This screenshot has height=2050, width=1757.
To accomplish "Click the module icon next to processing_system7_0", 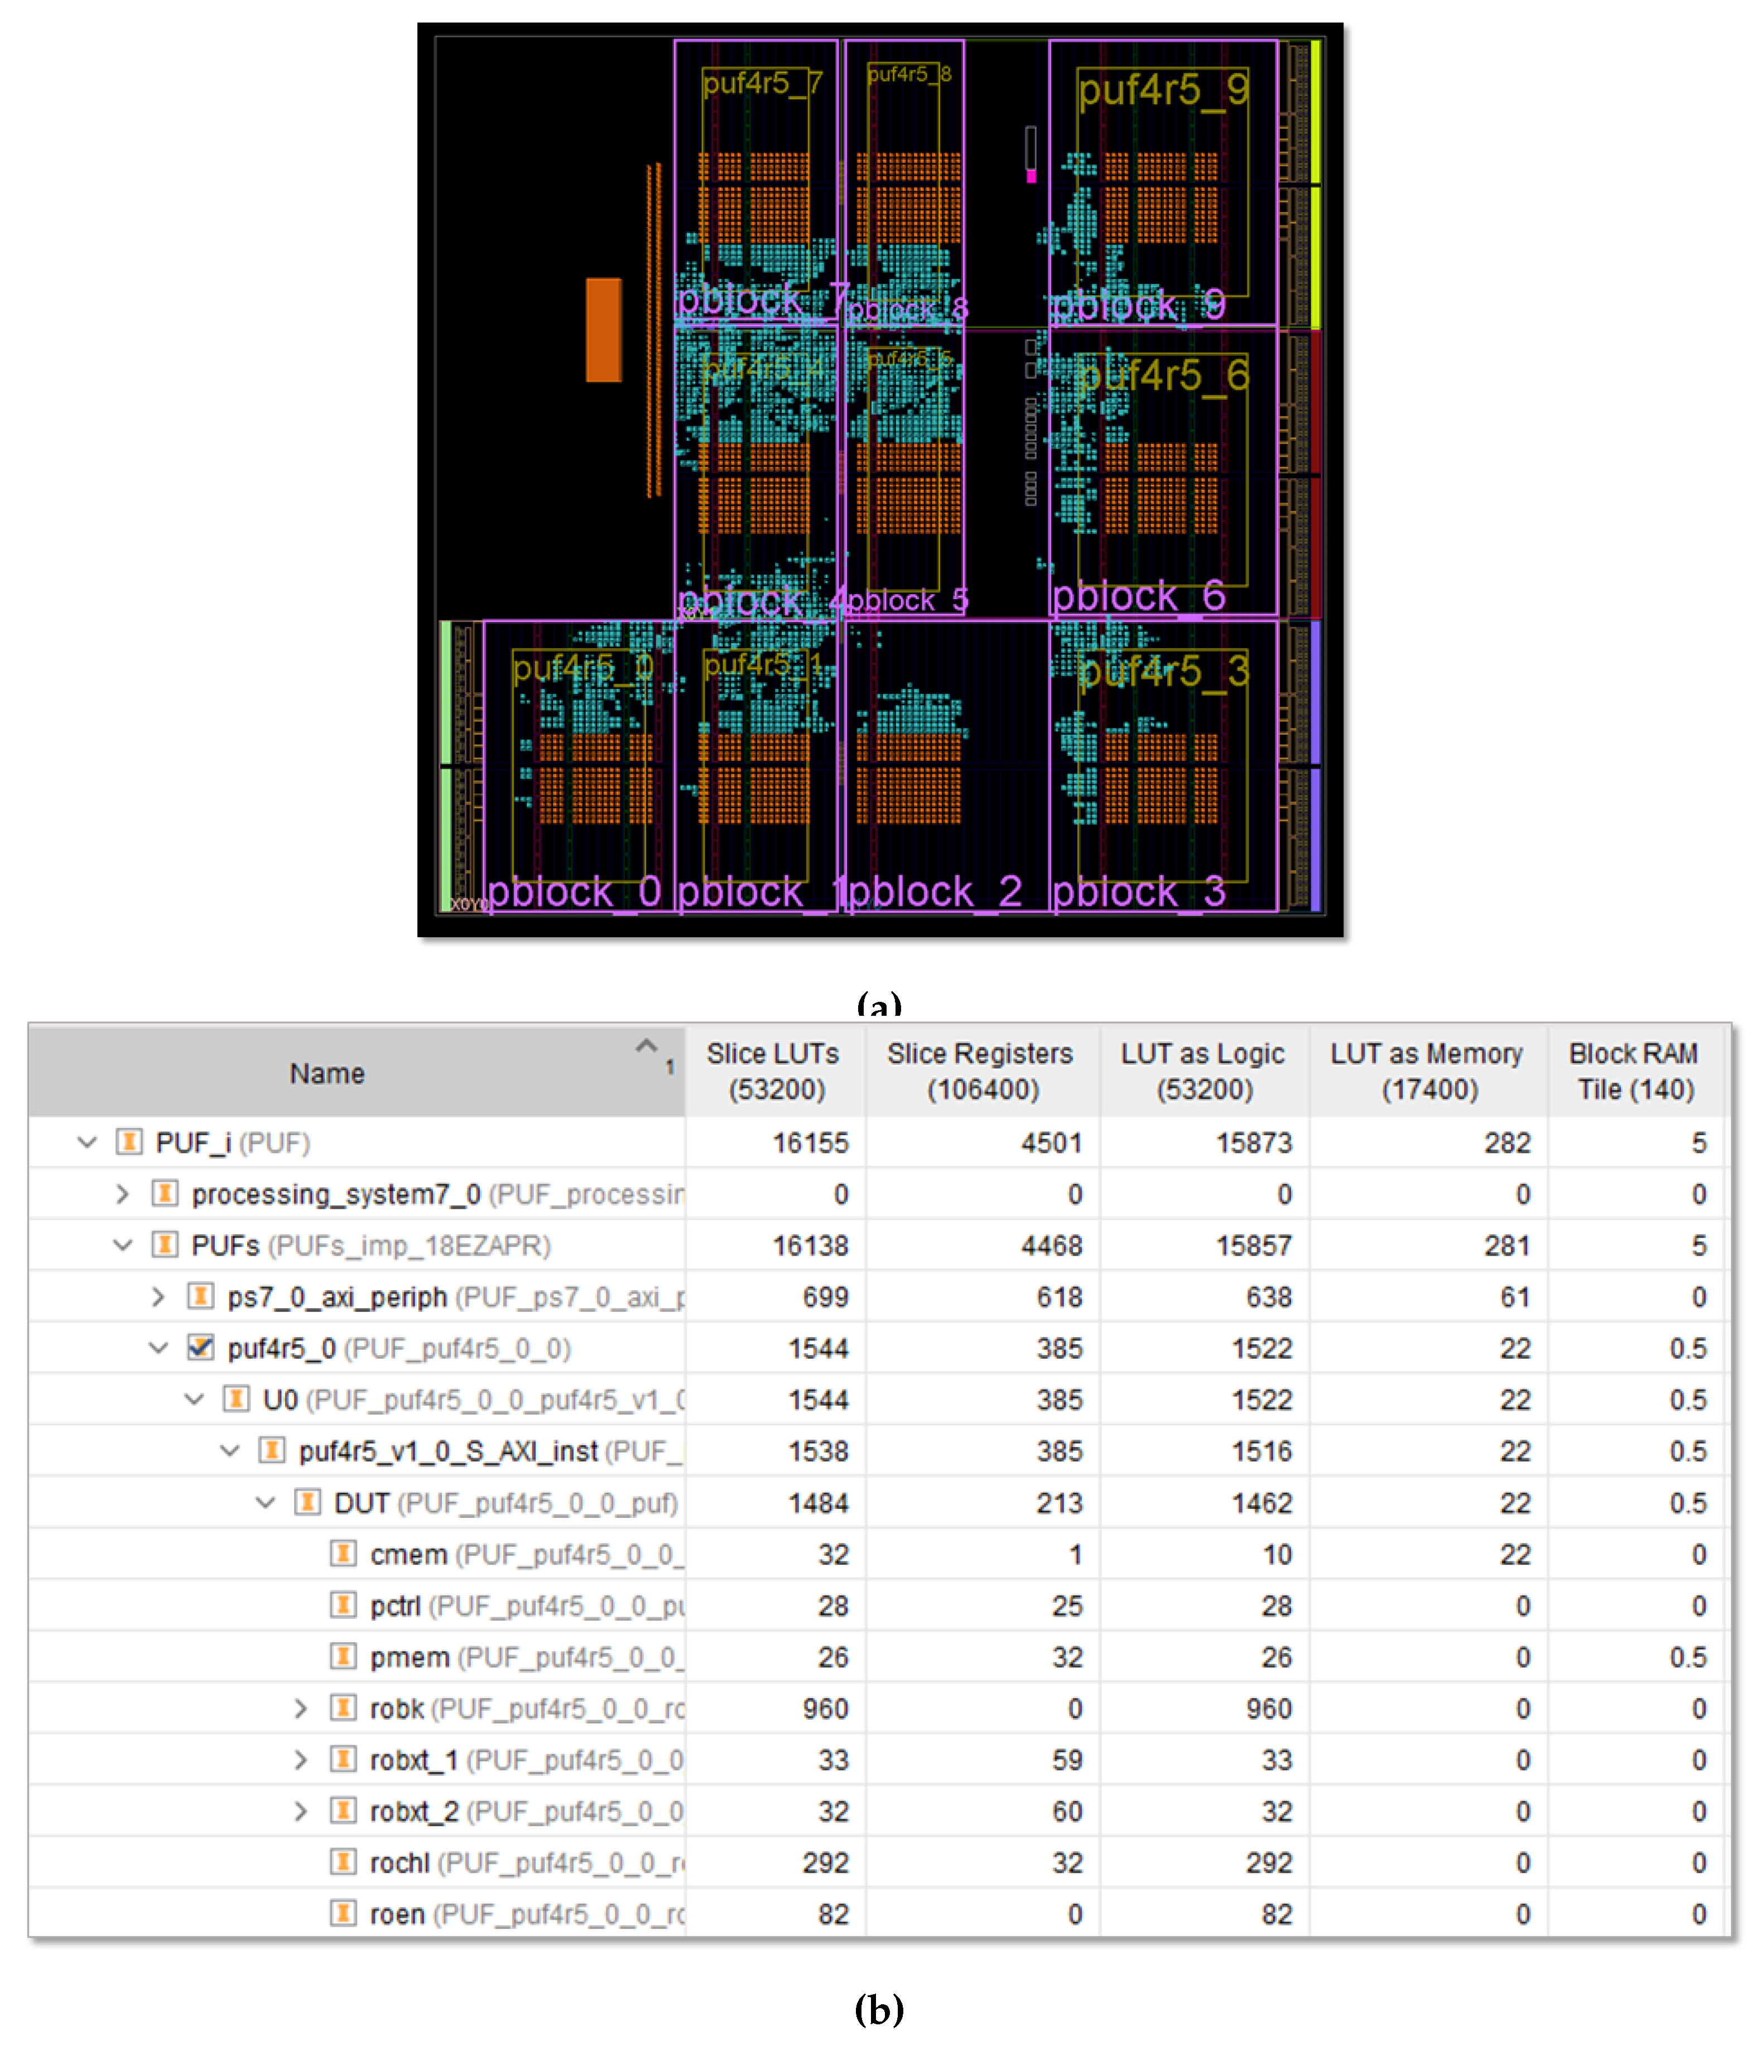I will [x=164, y=1193].
